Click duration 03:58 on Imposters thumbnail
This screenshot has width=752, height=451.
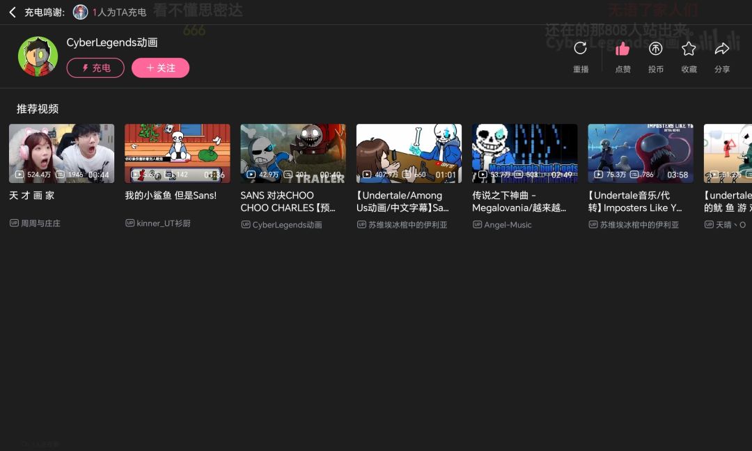pos(677,175)
